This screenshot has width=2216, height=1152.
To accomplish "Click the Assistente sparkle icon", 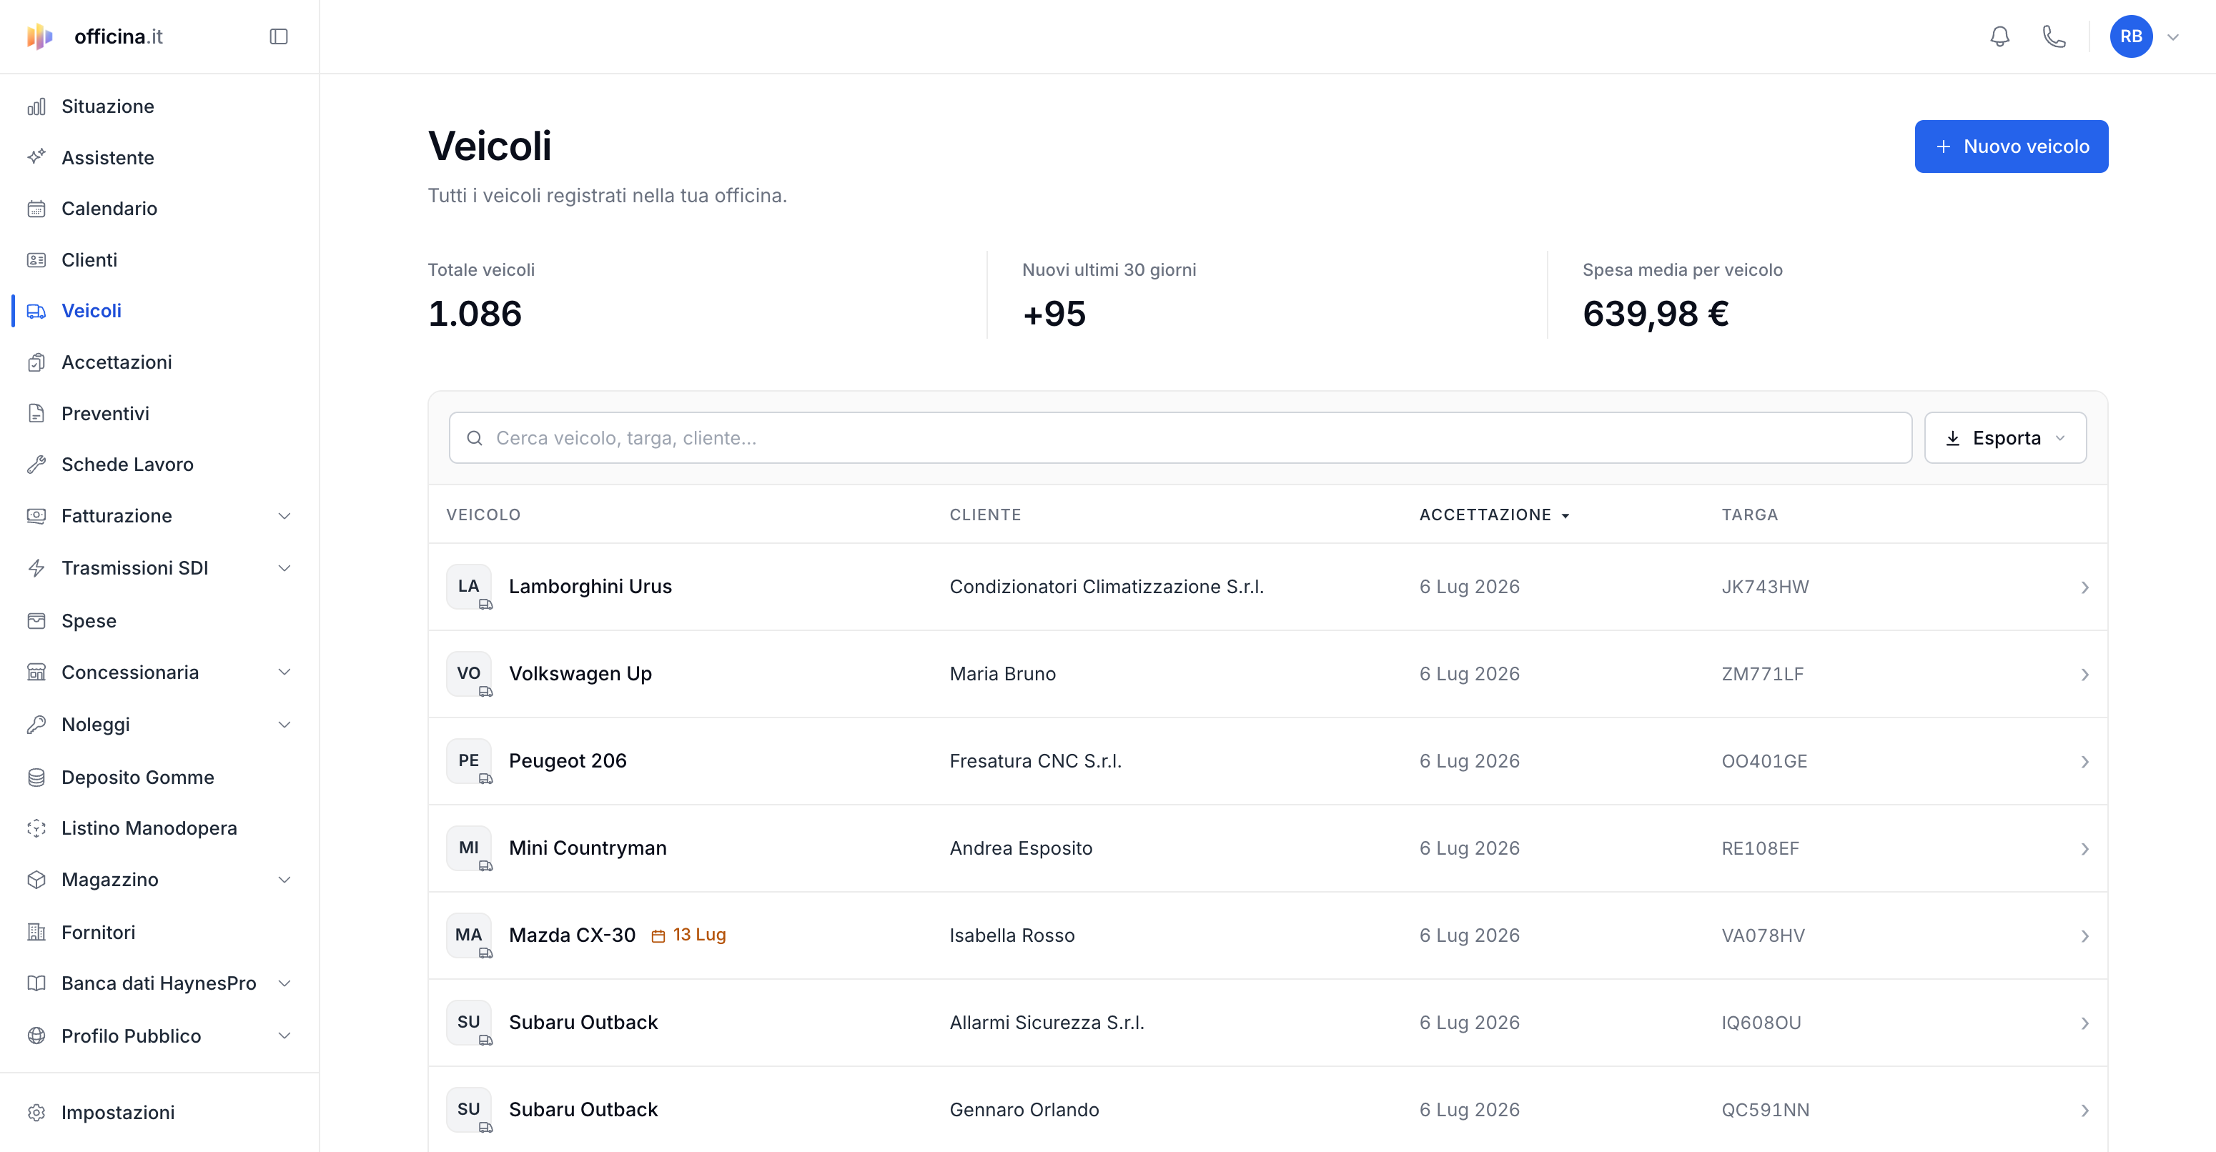I will (36, 157).
